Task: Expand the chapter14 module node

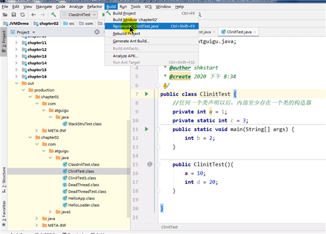Action: pyautogui.click(x=16, y=63)
